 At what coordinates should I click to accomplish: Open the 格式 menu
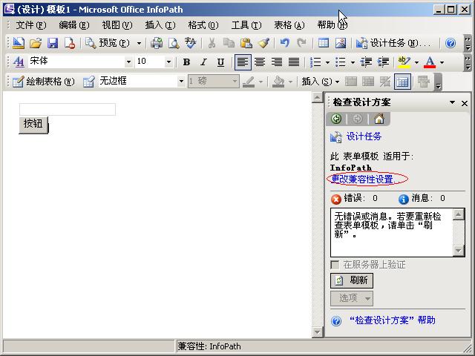point(203,24)
